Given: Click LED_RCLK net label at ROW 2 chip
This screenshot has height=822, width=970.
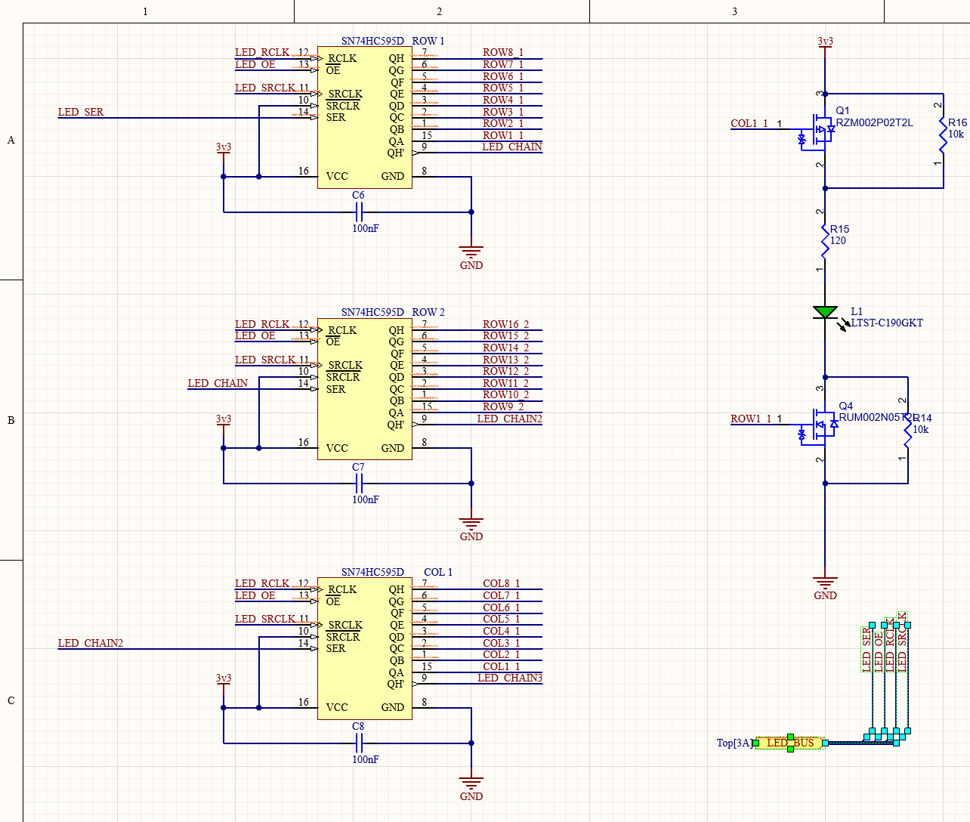Looking at the screenshot, I should coord(262,324).
